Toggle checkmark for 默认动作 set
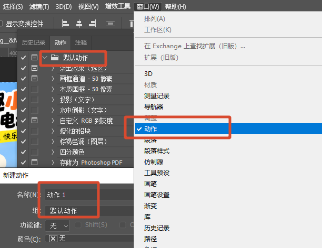The height and width of the screenshot is (248, 322). pyautogui.click(x=23, y=58)
